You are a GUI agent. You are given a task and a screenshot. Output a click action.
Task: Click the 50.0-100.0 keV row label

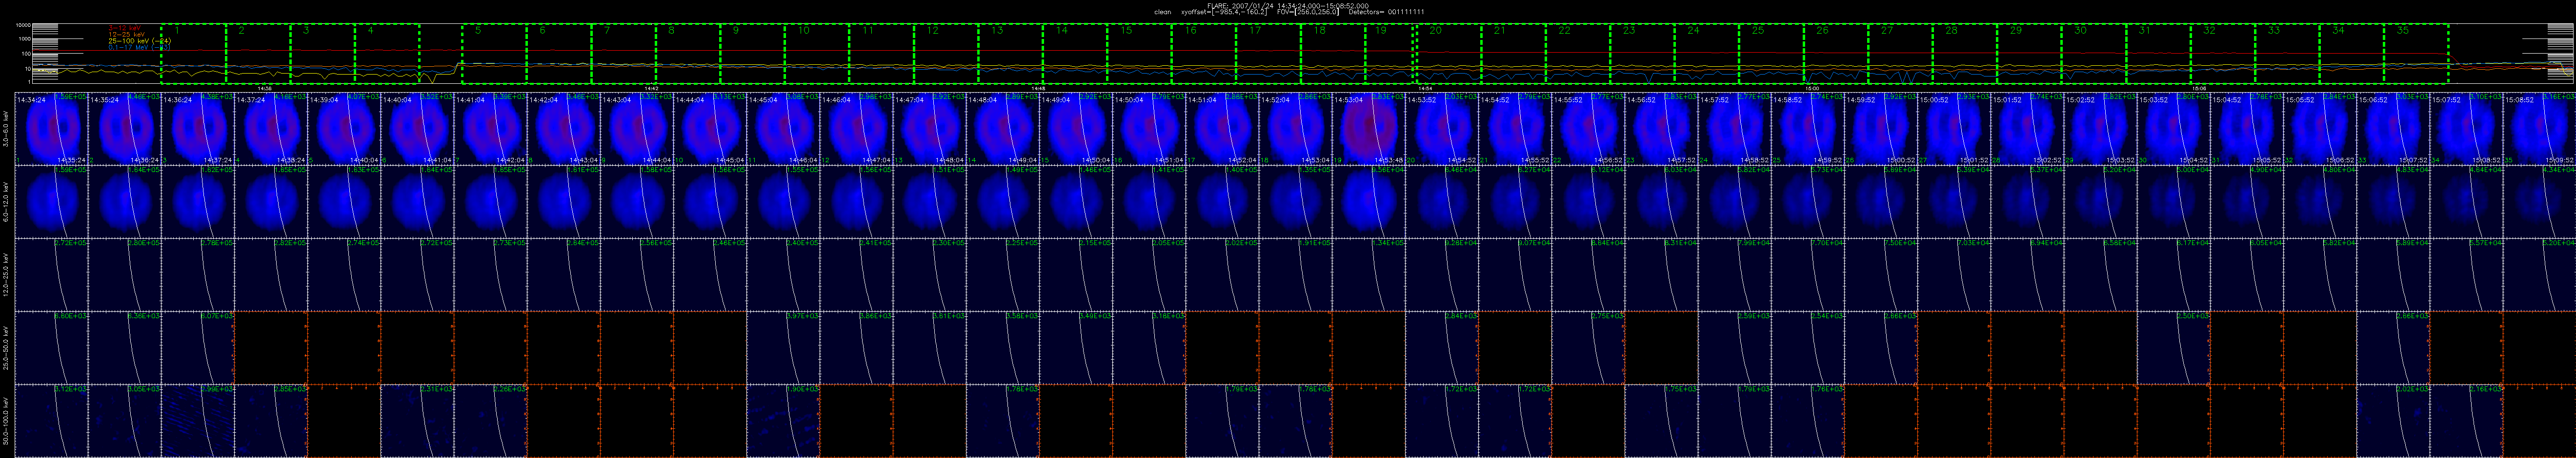tap(6, 420)
